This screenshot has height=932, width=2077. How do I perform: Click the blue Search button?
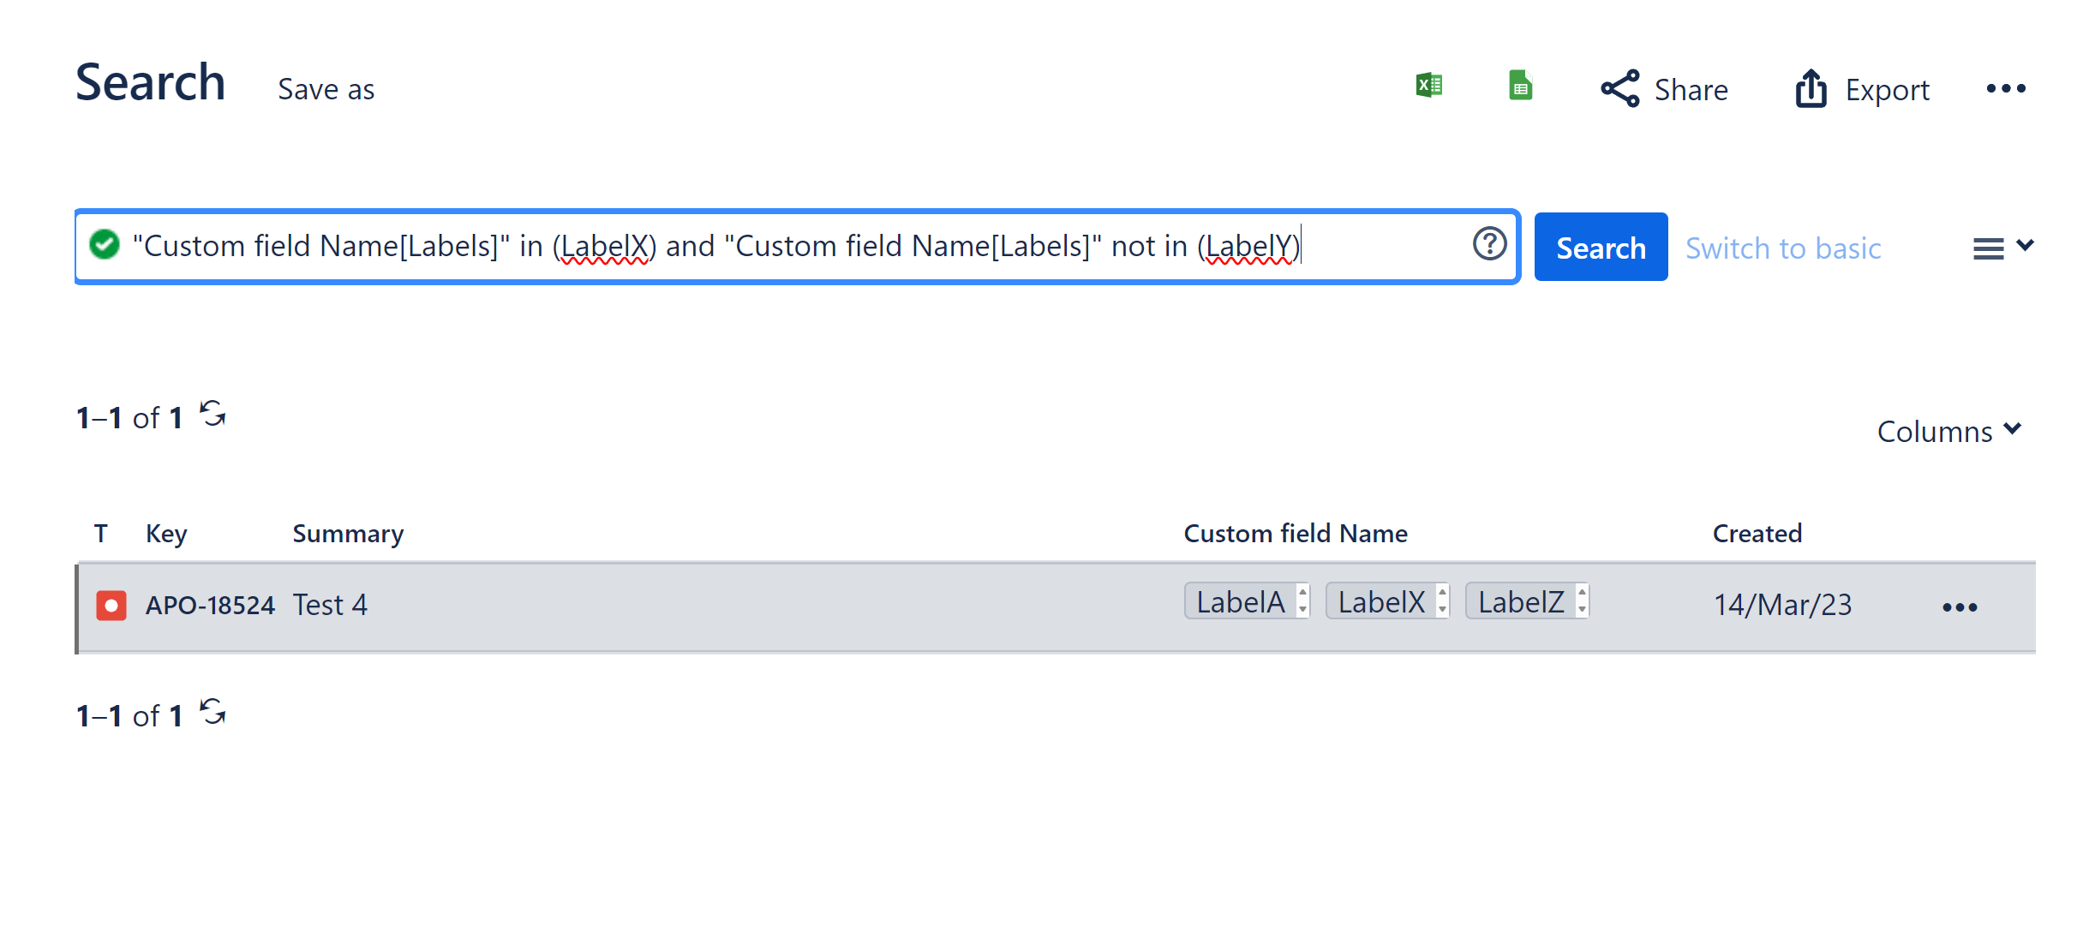[1600, 248]
